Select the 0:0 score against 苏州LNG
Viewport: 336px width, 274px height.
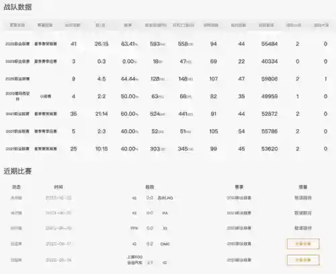[x=150, y=198]
